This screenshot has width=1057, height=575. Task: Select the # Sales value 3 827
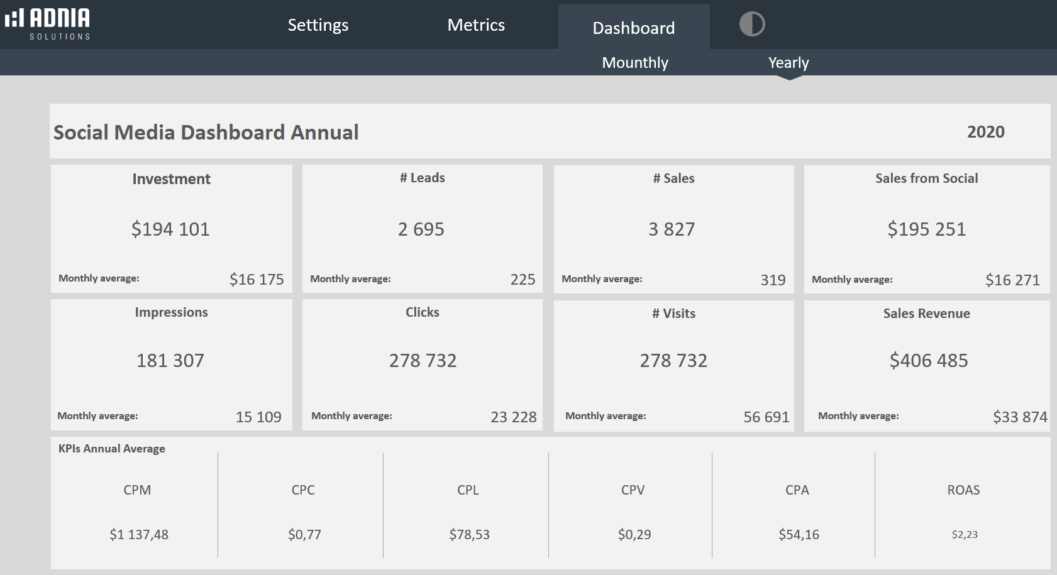[672, 229]
